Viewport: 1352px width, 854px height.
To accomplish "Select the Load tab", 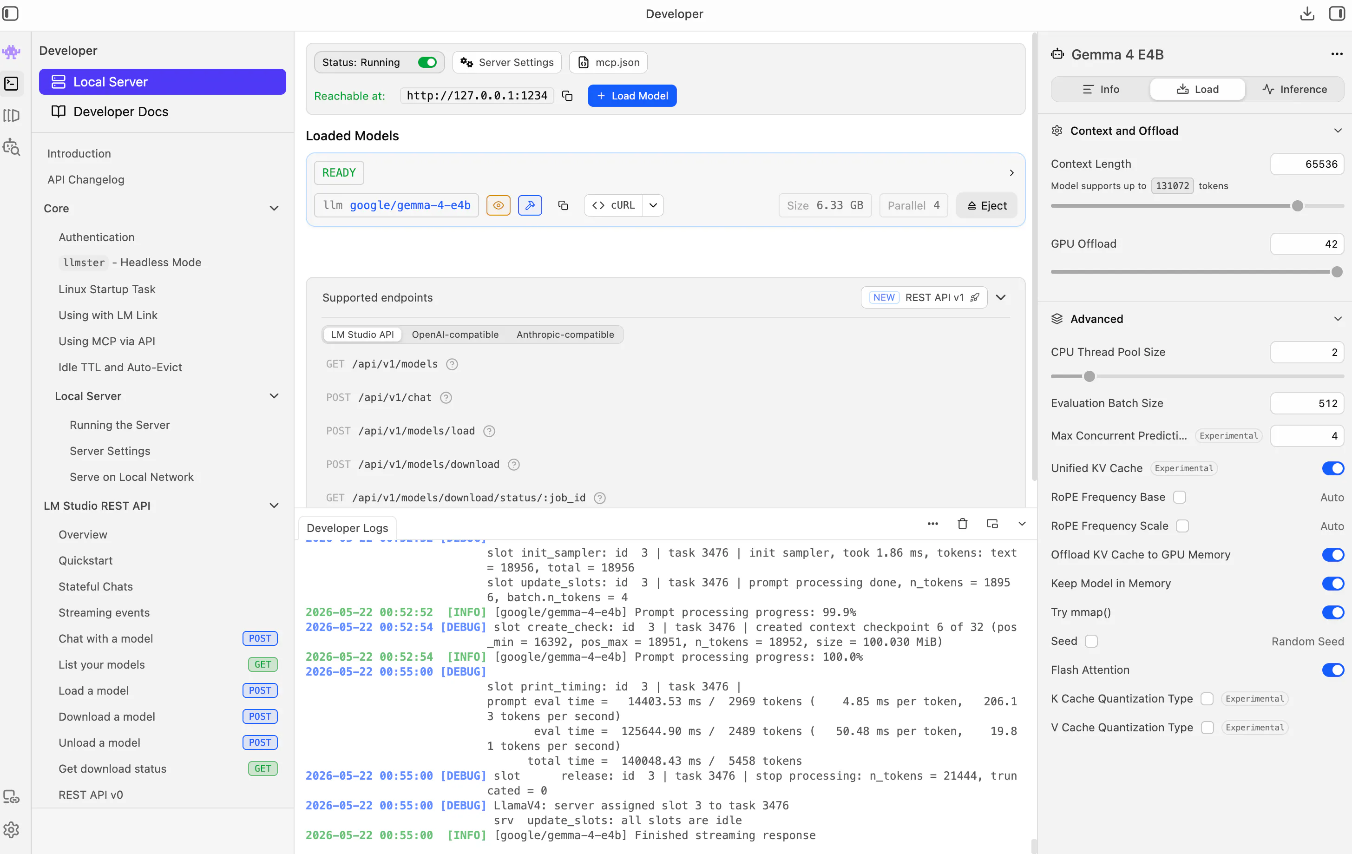I will click(1198, 89).
